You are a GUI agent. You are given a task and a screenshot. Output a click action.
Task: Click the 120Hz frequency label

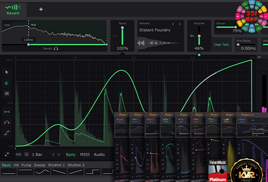(29, 40)
